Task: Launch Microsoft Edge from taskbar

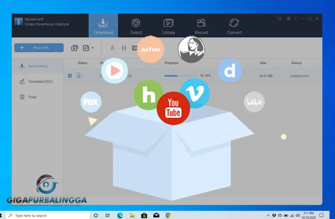Action: pyautogui.click(x=120, y=215)
